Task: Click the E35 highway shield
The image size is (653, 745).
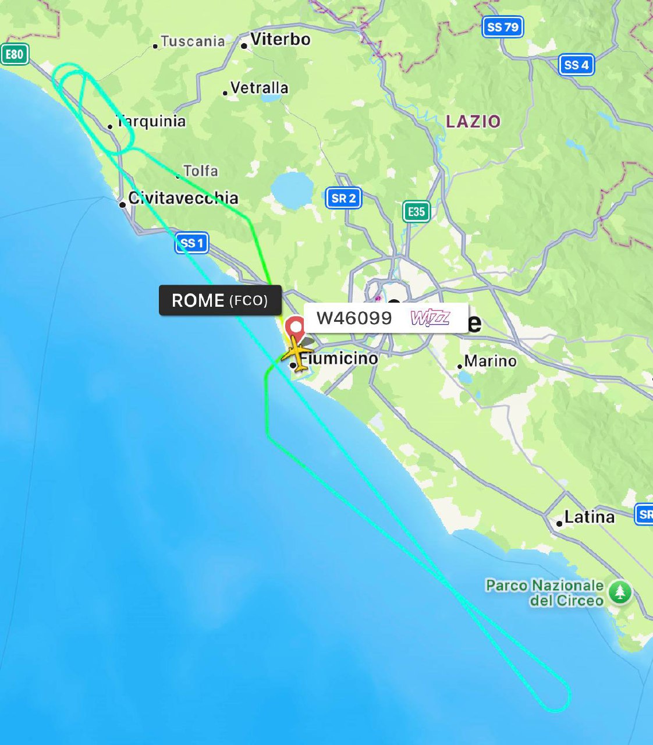Action: (416, 211)
